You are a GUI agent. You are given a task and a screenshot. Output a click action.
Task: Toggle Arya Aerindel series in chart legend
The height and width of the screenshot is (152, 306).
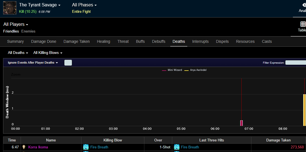point(195,70)
